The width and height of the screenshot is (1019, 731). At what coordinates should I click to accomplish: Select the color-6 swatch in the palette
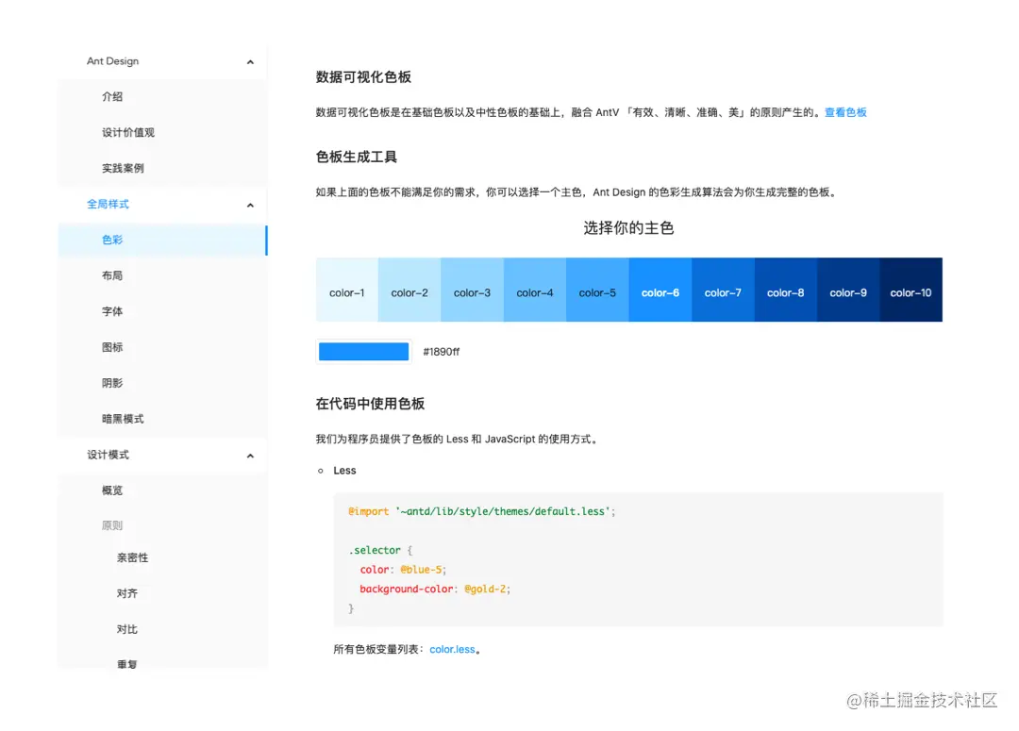click(660, 291)
